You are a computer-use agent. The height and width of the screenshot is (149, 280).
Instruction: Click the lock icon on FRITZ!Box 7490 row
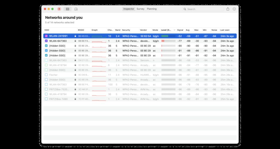75,99
